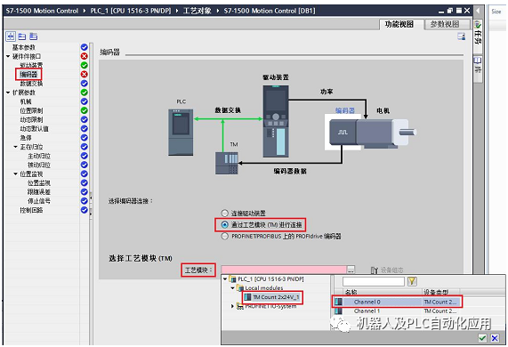
Task: Expand the PROFINET IO-System node
Action: click(232, 306)
